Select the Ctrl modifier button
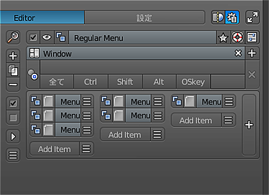The height and width of the screenshot is (195, 269). coord(91,82)
